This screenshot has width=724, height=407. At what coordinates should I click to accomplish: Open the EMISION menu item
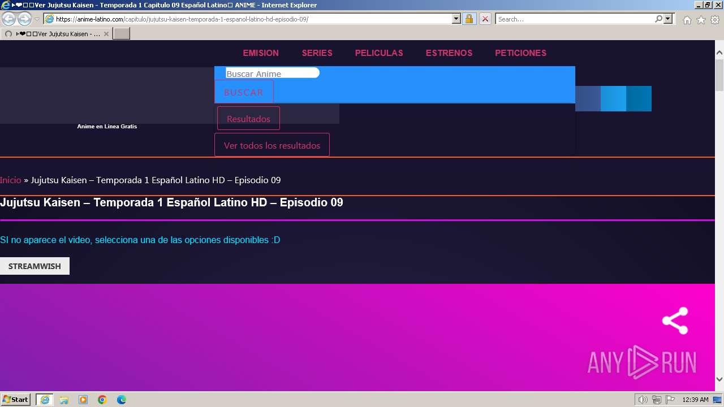261,53
